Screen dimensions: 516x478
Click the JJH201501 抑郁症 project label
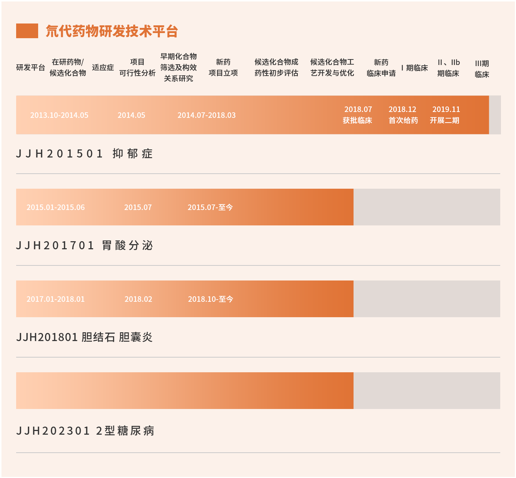click(x=84, y=153)
